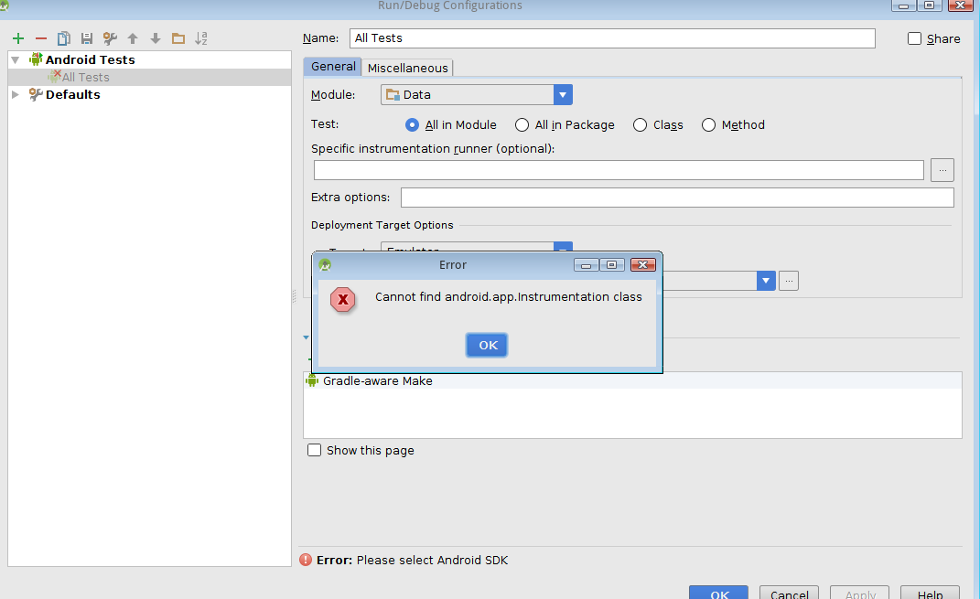Move the configuration up
Screen dimensions: 980x599
point(133,38)
